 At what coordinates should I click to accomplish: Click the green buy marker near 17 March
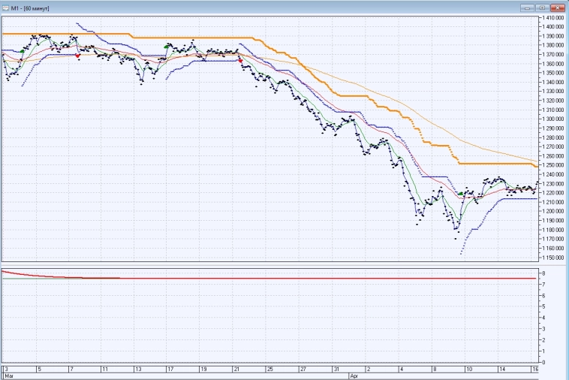[166, 47]
